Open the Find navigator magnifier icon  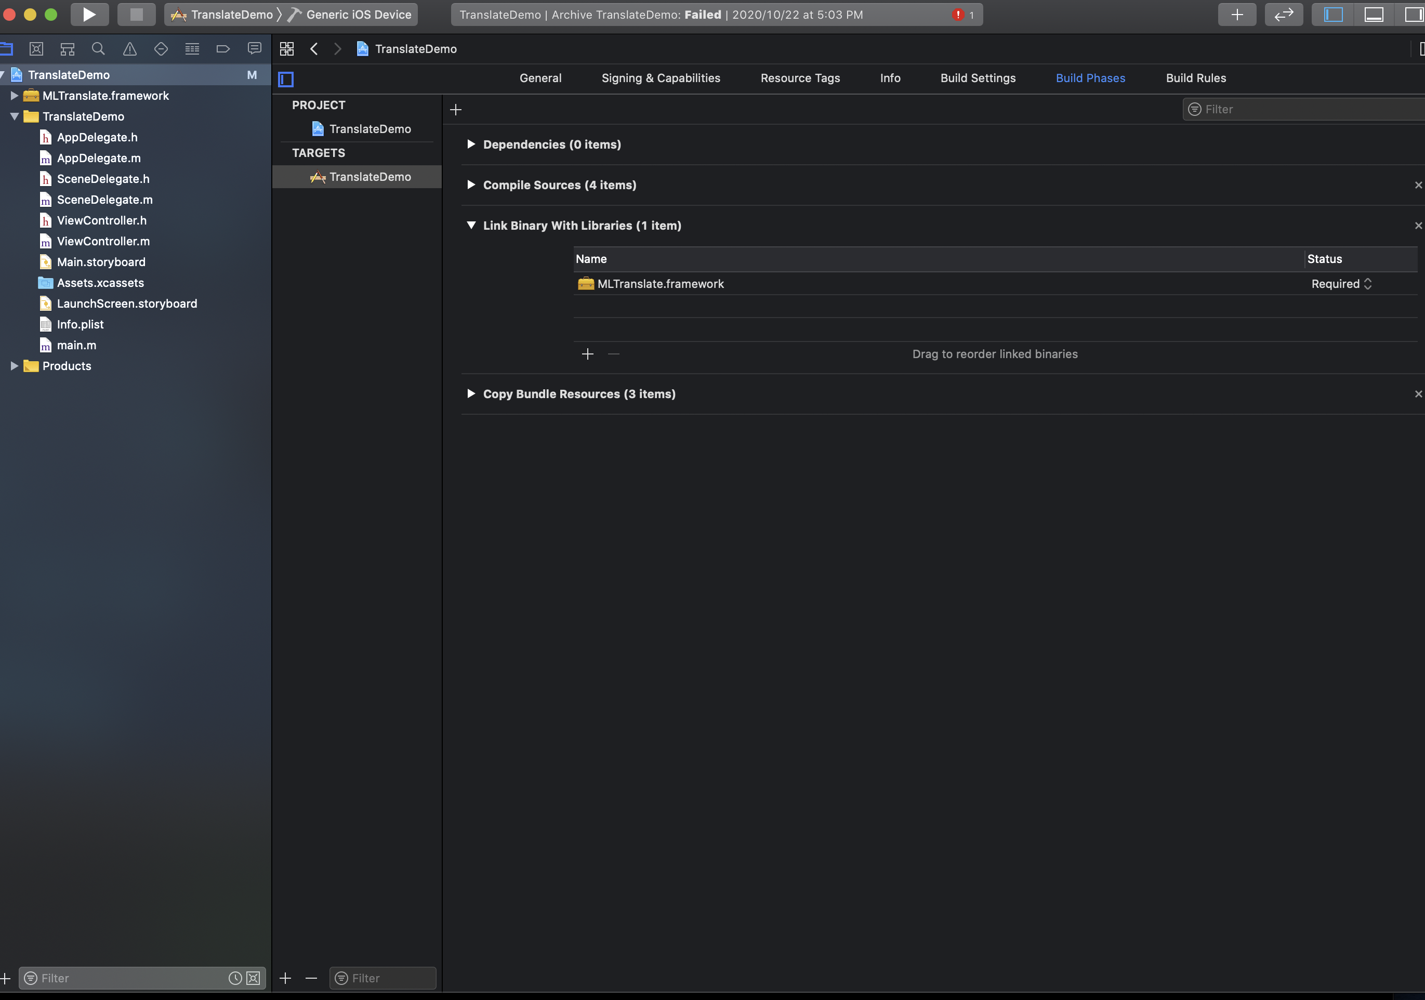point(98,49)
